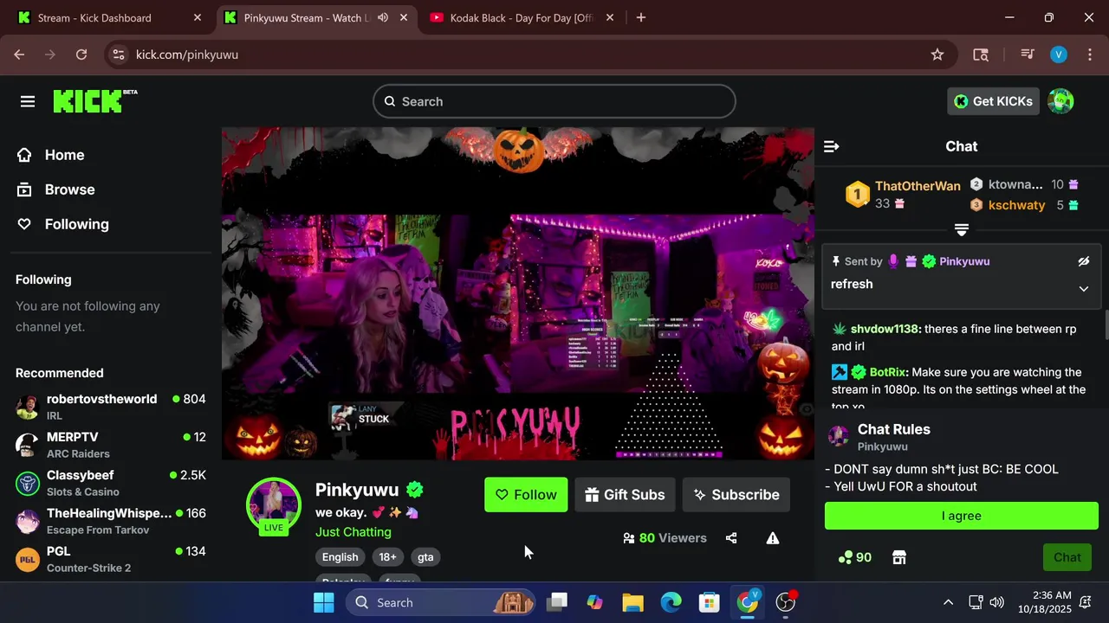Image resolution: width=1109 pixels, height=623 pixels.
Task: Open Windows Start menu
Action: (323, 602)
